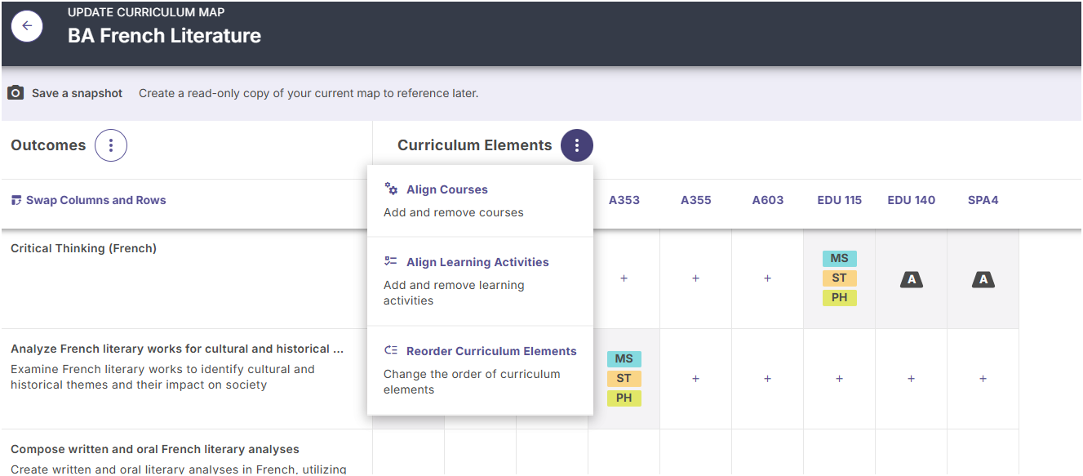Add alignment for Critical Thinking in A355

click(x=696, y=278)
